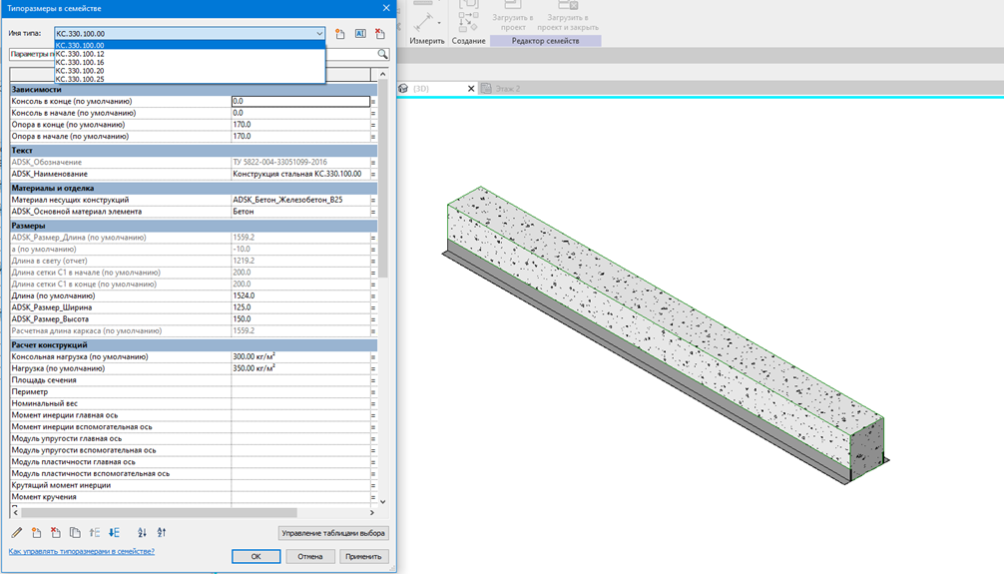1004x574 pixels.
Task: Open the Measure tool dropdown arrow
Action: 439,23
